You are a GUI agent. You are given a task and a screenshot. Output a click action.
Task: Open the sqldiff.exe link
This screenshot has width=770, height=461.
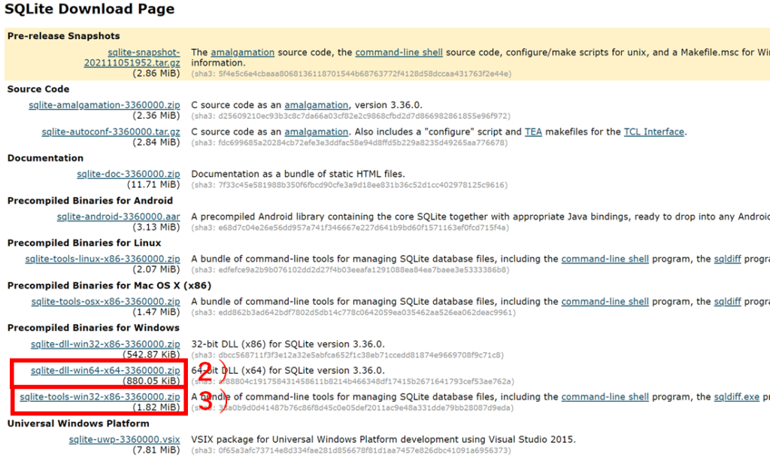737,396
